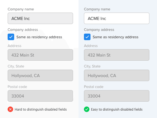Uncheck 'Same as residency address' in the hard-to-distinguish example
The height and width of the screenshot is (118, 157).
click(x=11, y=37)
